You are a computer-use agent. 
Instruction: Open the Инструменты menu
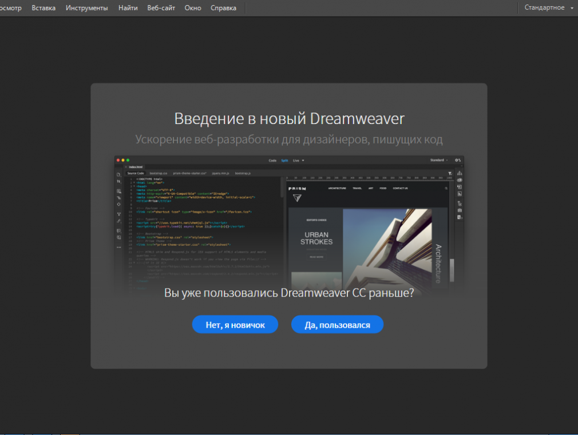click(86, 8)
